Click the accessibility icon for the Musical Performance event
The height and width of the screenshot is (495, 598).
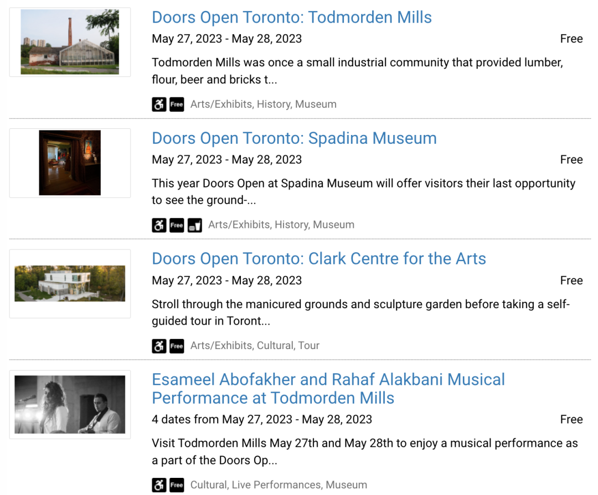pos(159,485)
